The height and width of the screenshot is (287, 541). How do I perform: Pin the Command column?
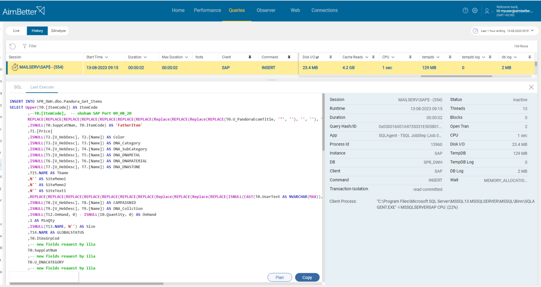click(289, 57)
